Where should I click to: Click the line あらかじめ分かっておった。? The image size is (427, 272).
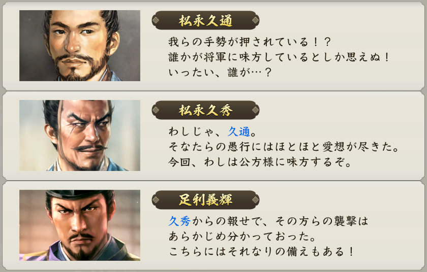pos(242,236)
